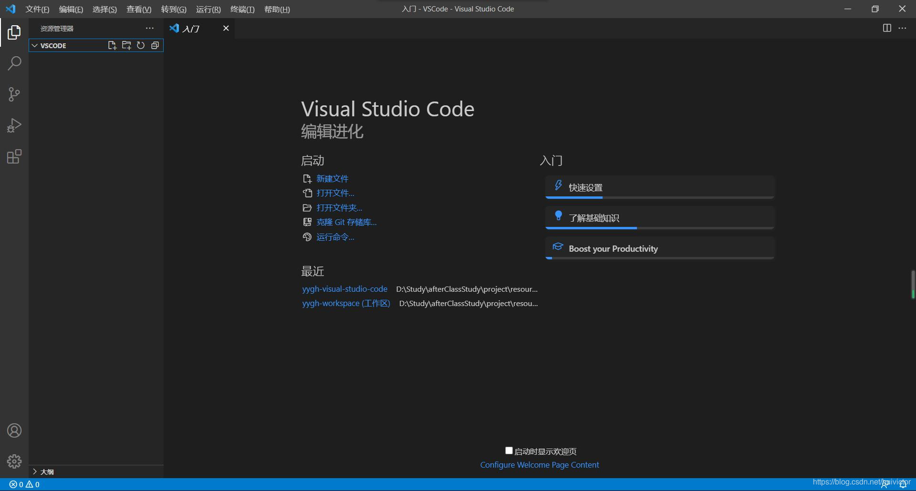916x491 pixels.
Task: Click the editor vertical scrollbar
Action: click(913, 285)
